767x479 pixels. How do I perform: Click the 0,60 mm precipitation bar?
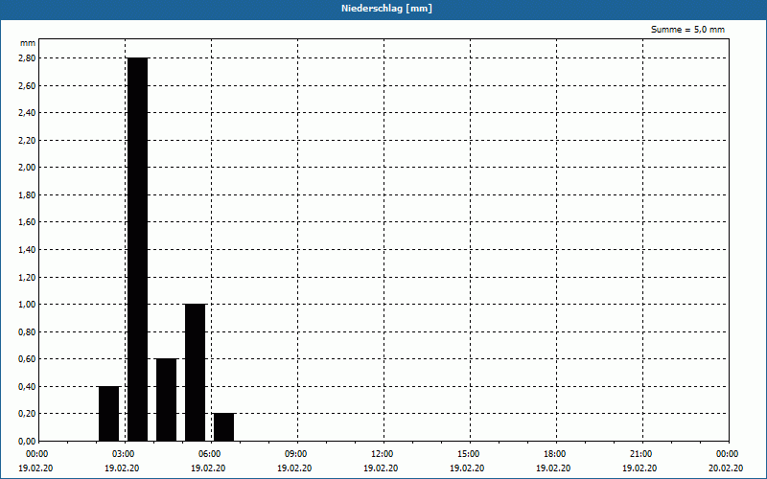coord(166,399)
